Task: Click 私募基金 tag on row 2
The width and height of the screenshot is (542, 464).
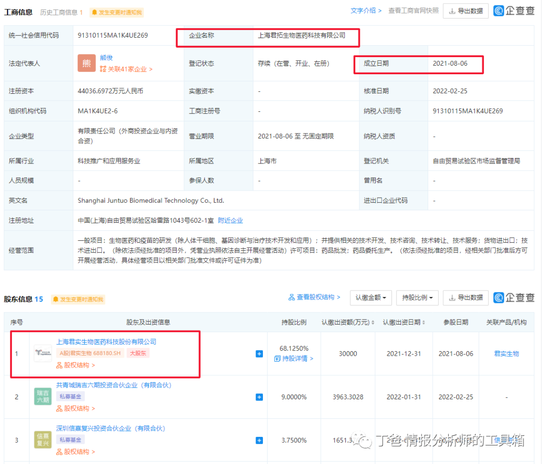Action: click(71, 396)
